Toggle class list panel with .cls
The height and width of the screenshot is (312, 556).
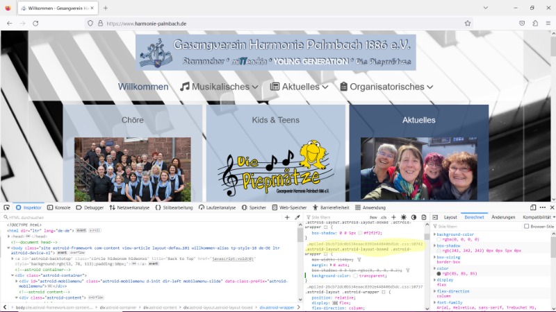384,217
